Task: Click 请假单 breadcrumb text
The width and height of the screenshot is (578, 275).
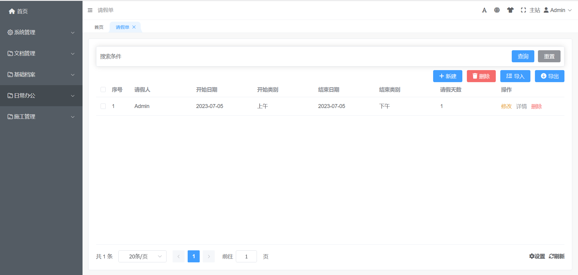Action: 105,10
